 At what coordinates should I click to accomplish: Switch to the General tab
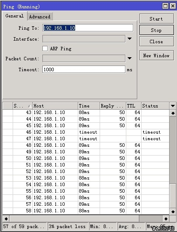point(14,16)
